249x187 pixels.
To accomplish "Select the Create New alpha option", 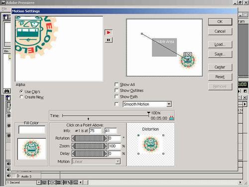I will pyautogui.click(x=21, y=97).
